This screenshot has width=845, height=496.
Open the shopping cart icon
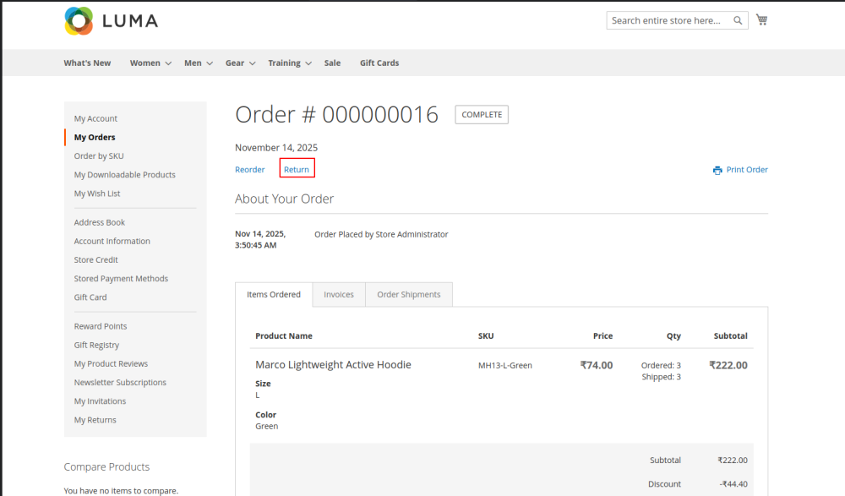click(761, 20)
